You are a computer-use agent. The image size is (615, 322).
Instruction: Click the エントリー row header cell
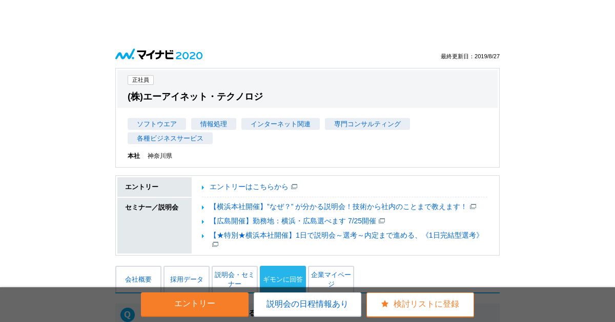154,187
